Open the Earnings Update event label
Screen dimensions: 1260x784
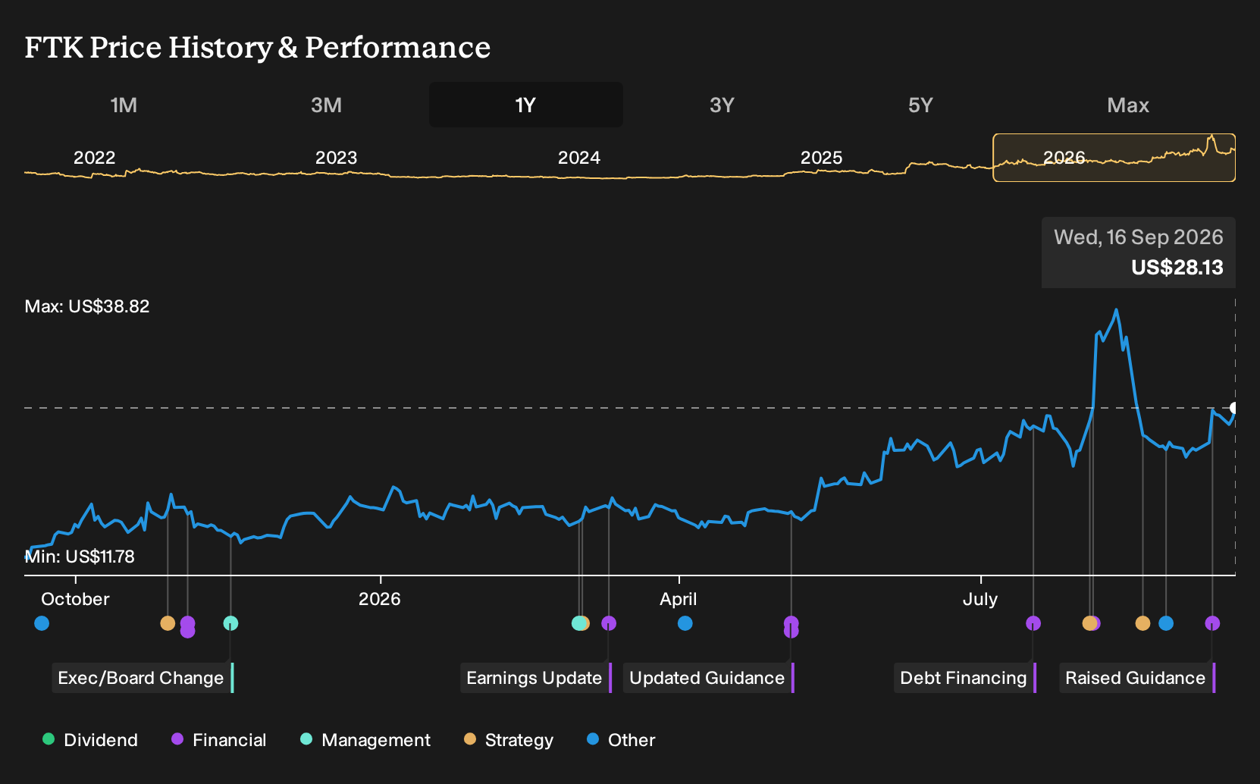tap(536, 678)
